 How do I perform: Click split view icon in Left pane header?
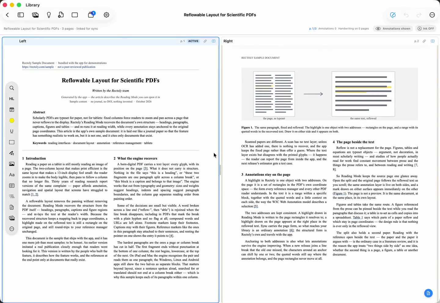(x=214, y=41)
